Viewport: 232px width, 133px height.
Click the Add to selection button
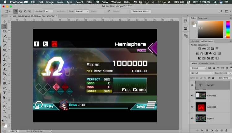tap(20, 11)
